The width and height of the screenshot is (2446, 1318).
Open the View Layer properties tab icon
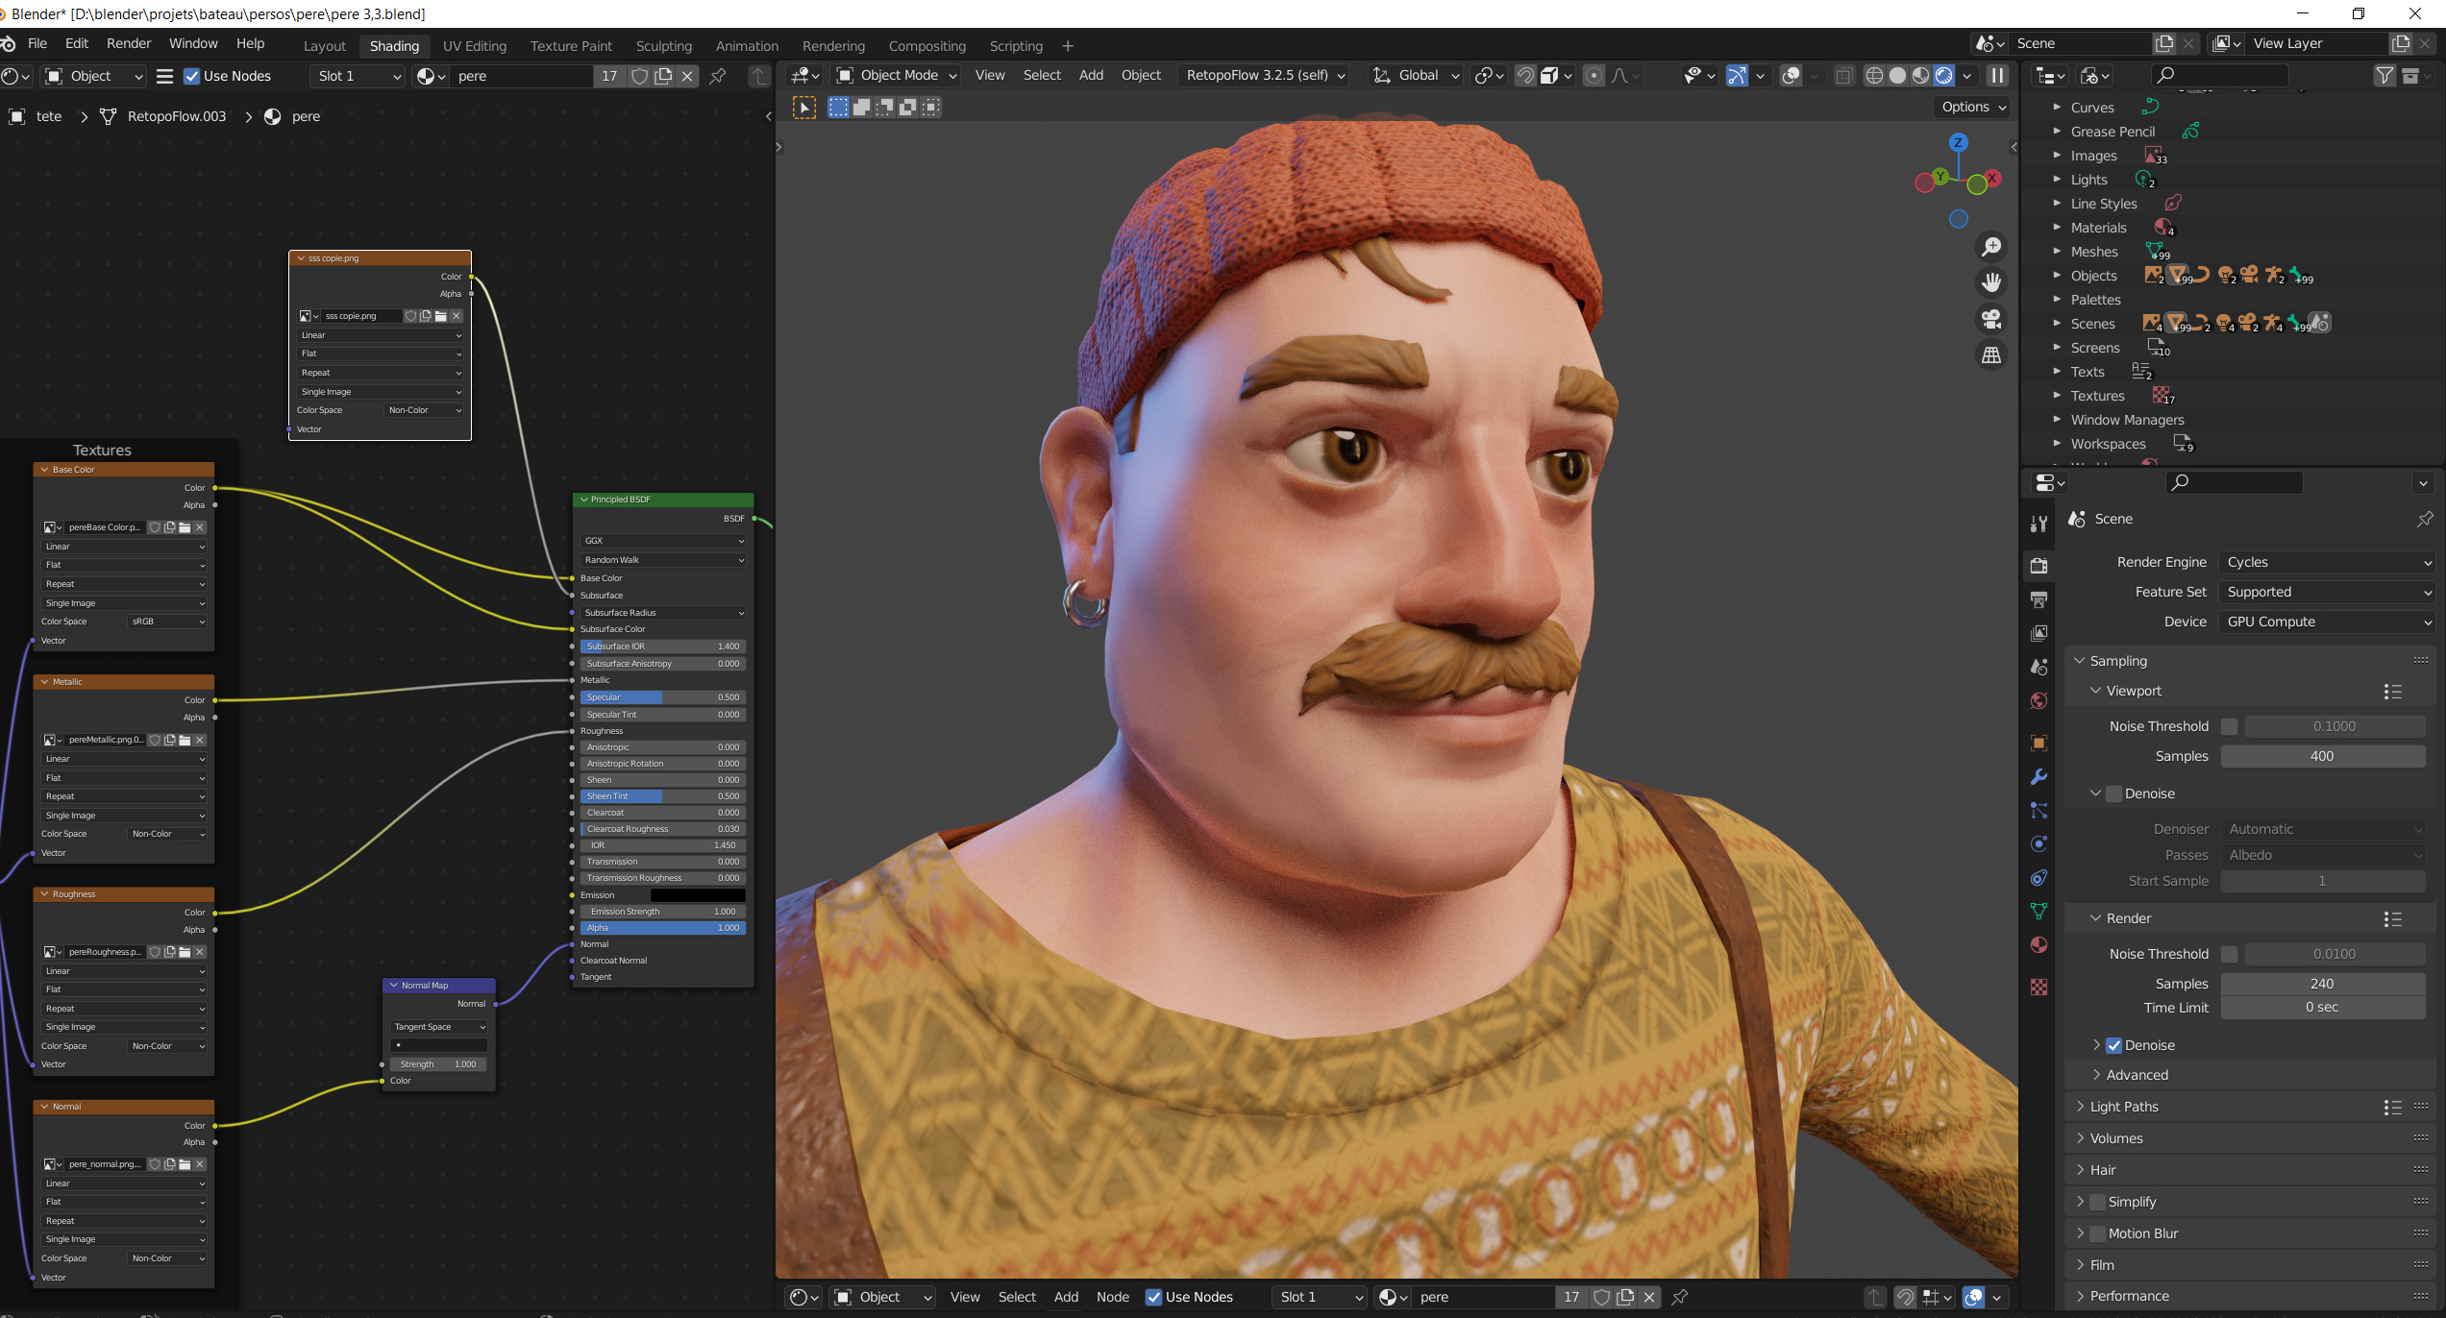click(x=2038, y=633)
